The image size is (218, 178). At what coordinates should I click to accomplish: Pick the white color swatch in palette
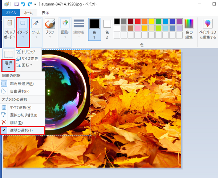tap(117, 28)
